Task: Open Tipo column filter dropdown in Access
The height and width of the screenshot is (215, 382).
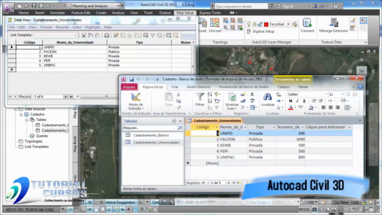Action: coord(273,127)
